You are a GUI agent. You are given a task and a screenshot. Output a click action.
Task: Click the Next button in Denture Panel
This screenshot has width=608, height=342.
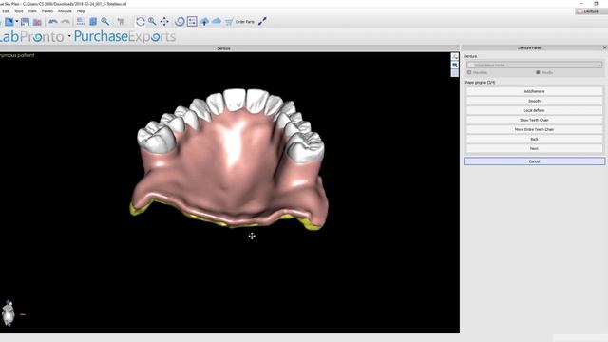(x=534, y=148)
